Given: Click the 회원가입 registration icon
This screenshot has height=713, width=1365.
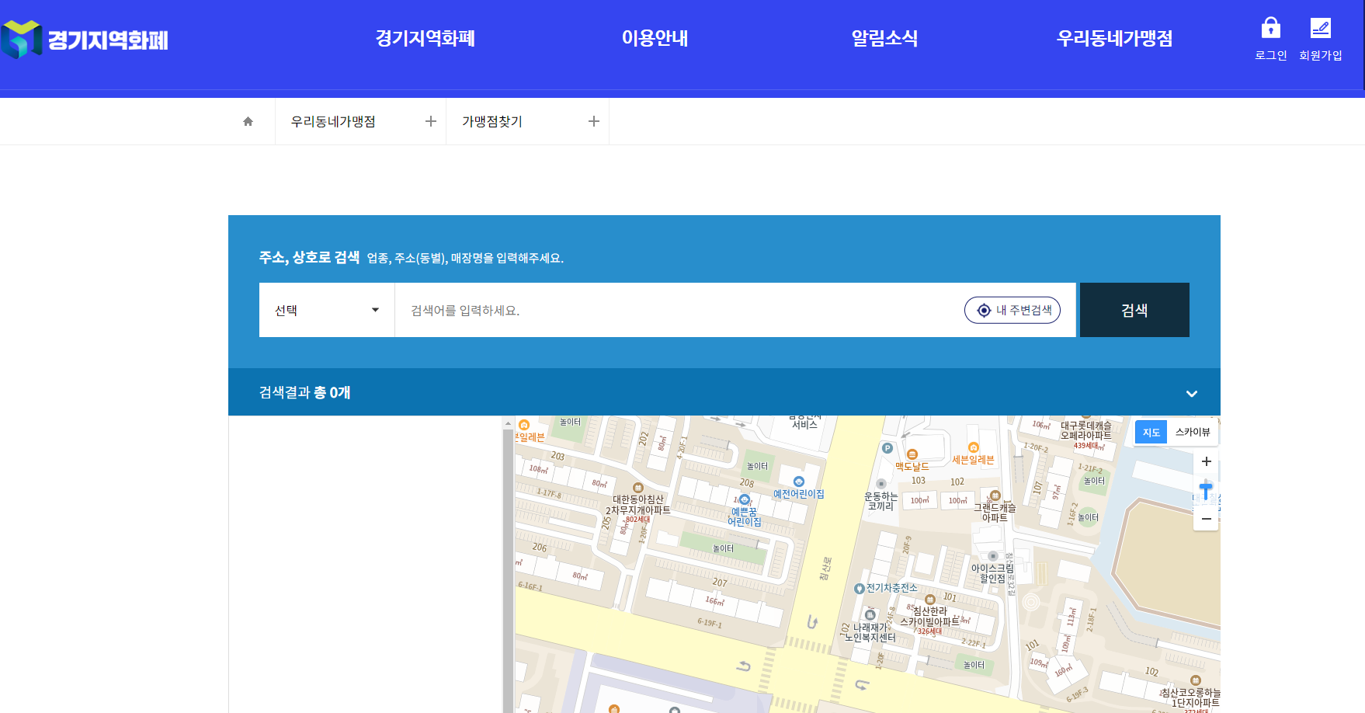Looking at the screenshot, I should (1322, 28).
